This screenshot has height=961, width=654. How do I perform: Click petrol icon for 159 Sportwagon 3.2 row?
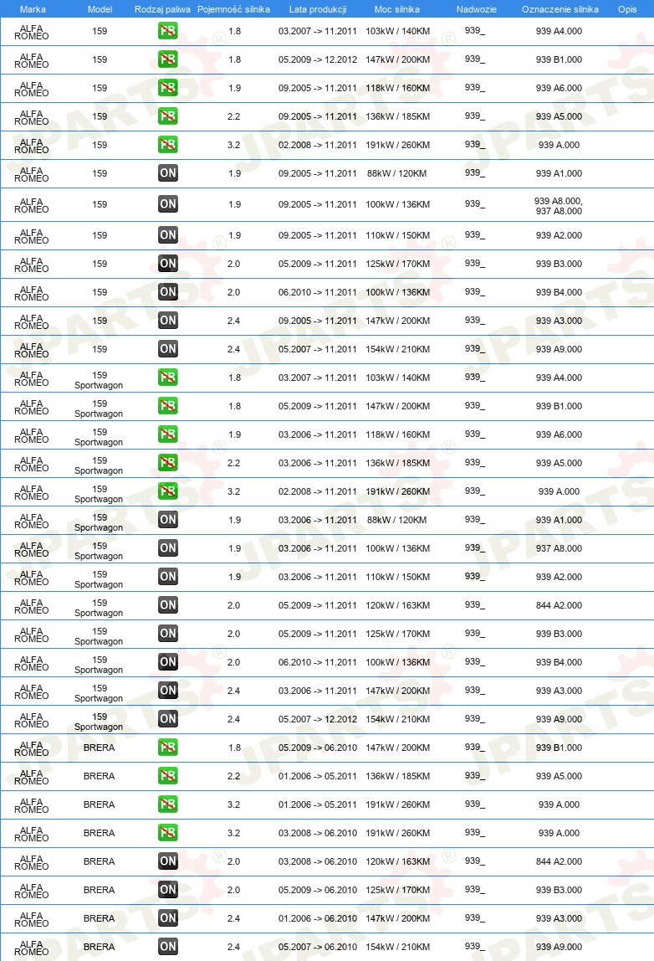click(x=168, y=491)
